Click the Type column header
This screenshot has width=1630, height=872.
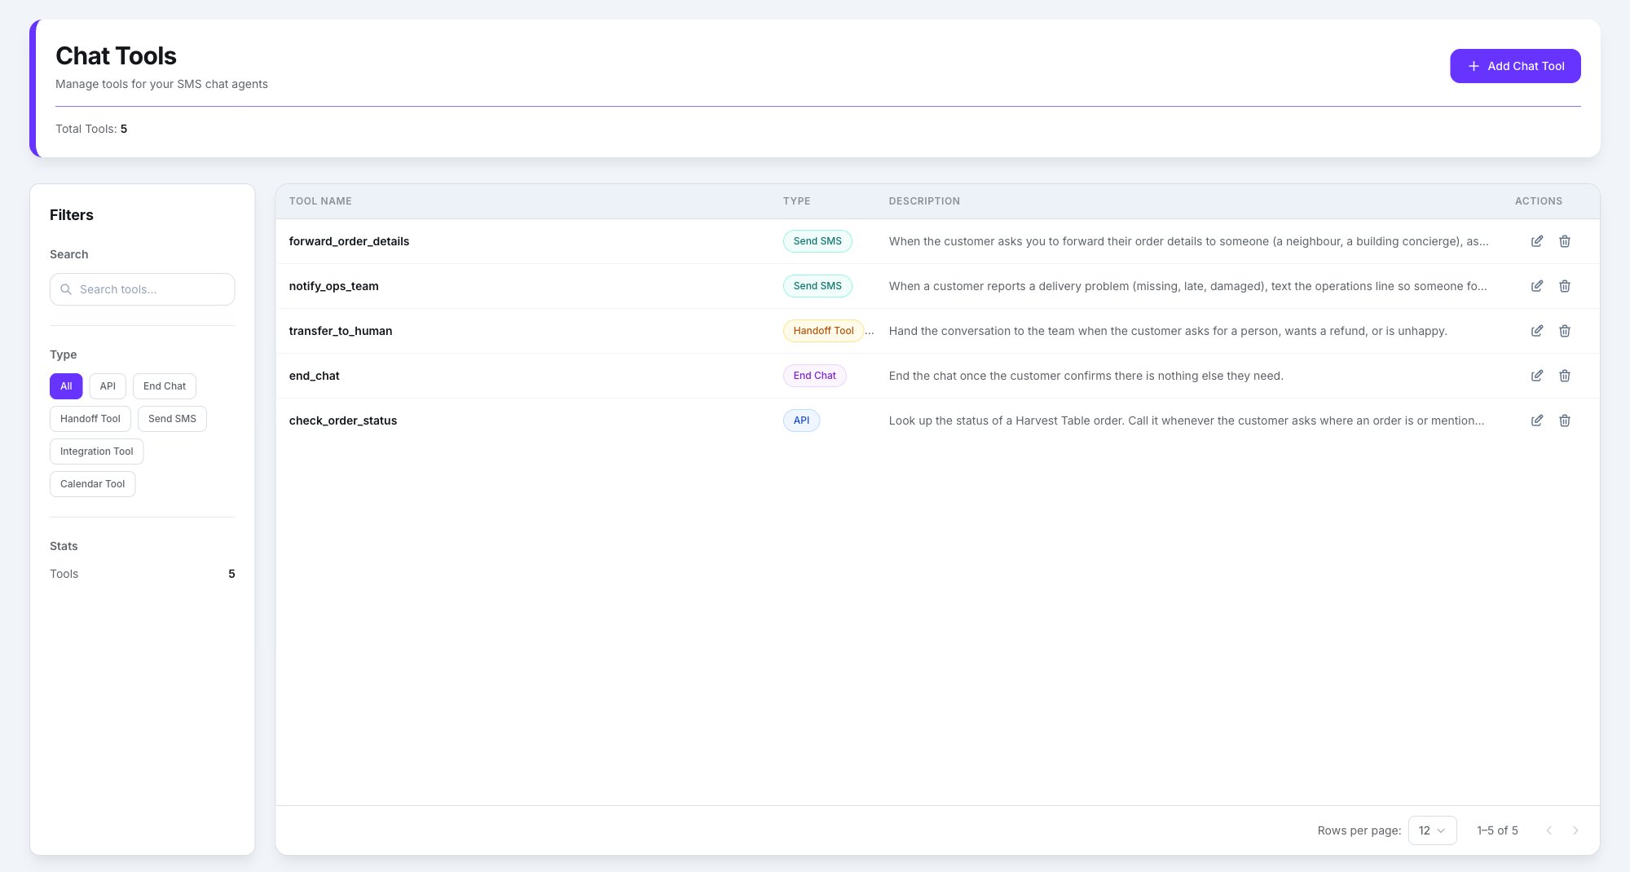(796, 201)
